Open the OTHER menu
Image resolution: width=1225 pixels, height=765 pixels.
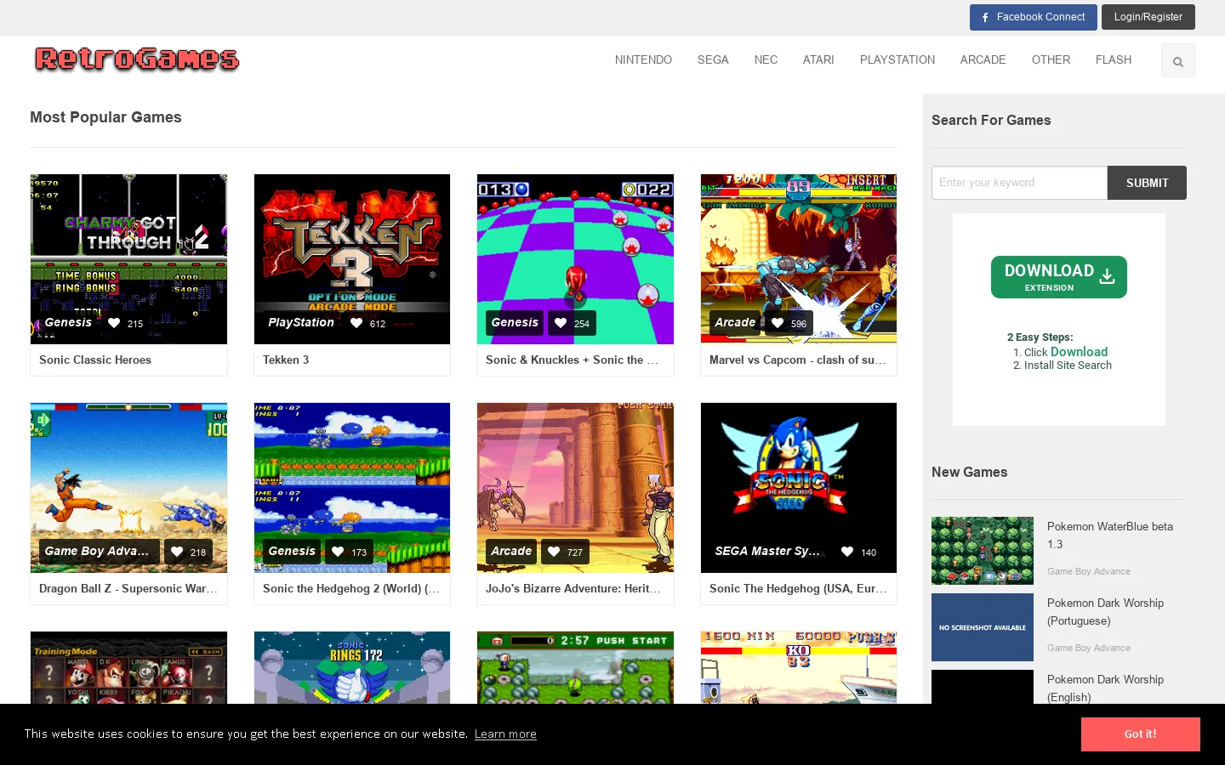coord(1051,60)
